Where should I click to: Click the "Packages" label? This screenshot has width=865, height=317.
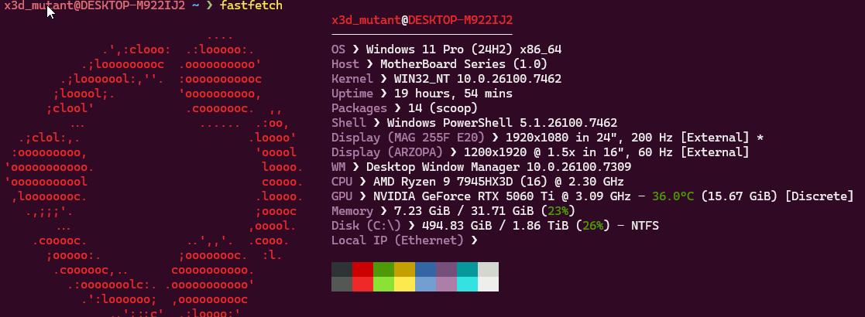[359, 108]
